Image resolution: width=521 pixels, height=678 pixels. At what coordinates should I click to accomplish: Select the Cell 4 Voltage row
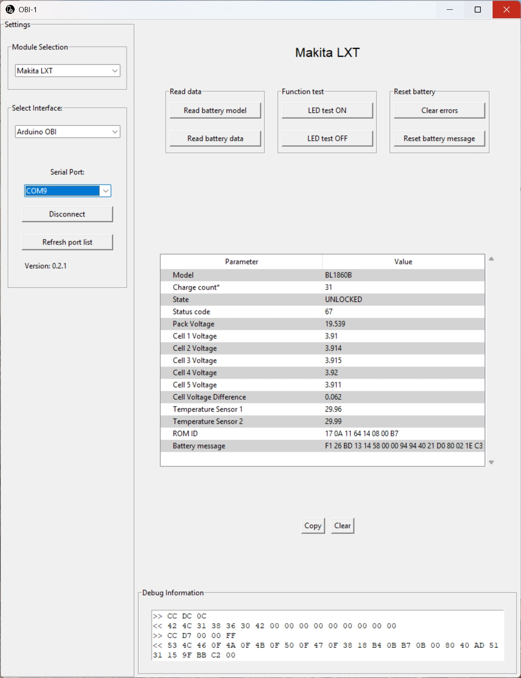(x=322, y=373)
